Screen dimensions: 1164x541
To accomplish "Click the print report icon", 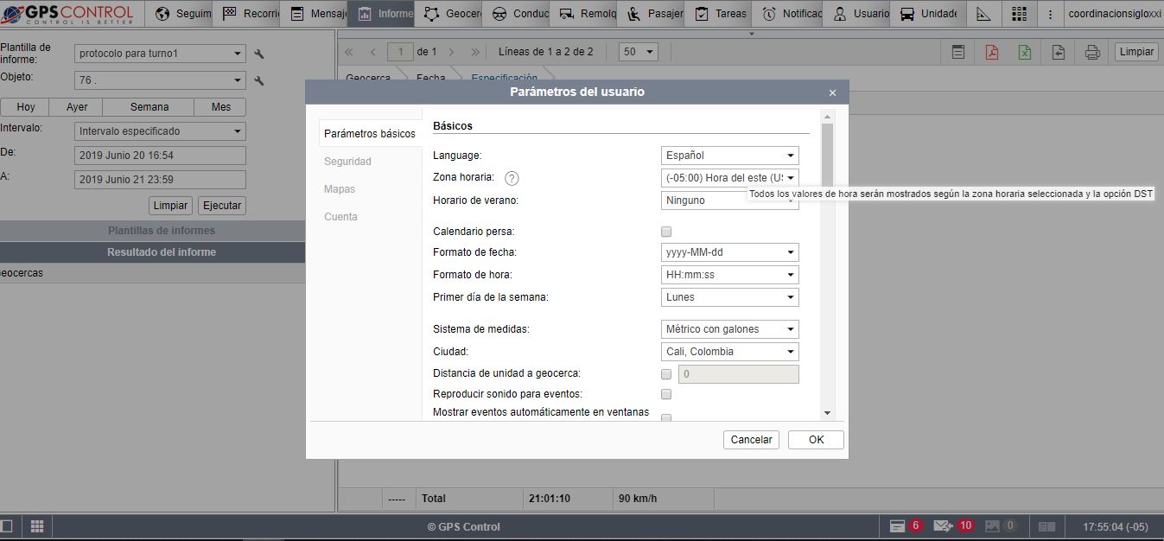I will click(1092, 52).
